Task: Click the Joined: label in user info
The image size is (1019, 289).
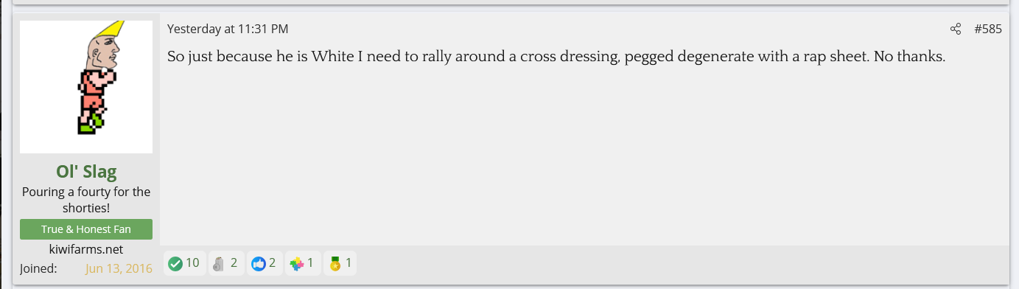Action: point(38,268)
